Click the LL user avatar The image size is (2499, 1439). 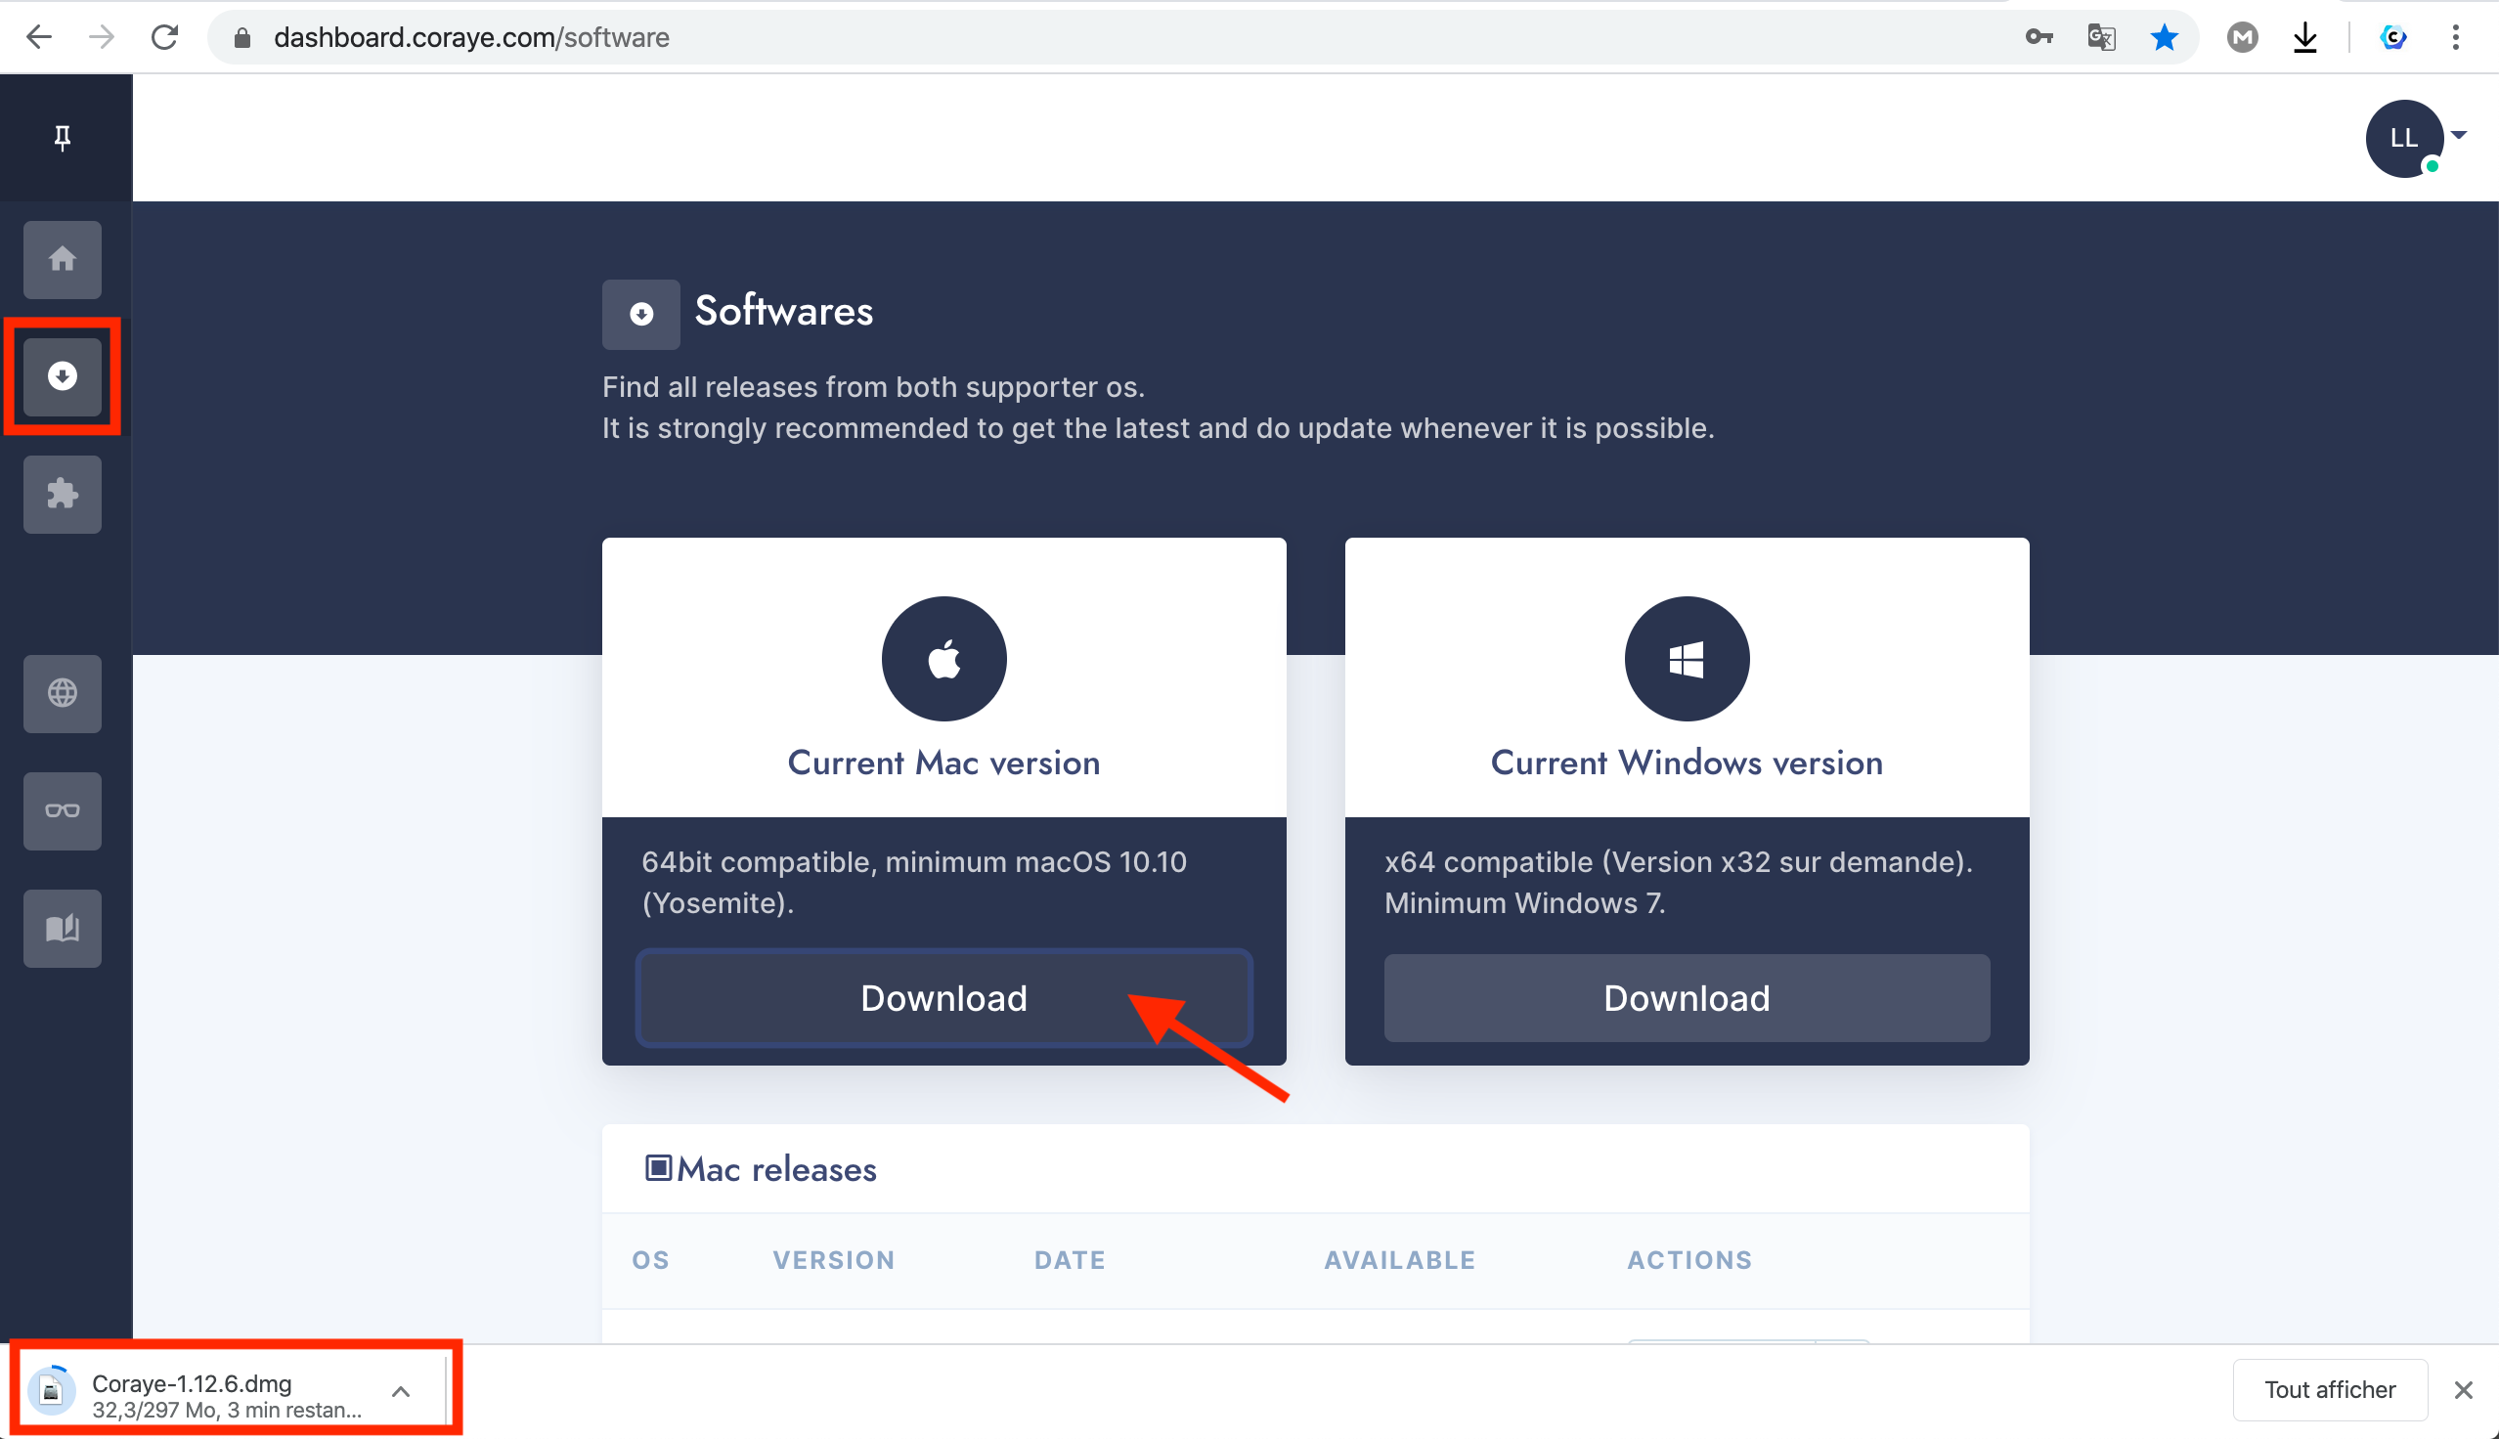coord(2404,139)
